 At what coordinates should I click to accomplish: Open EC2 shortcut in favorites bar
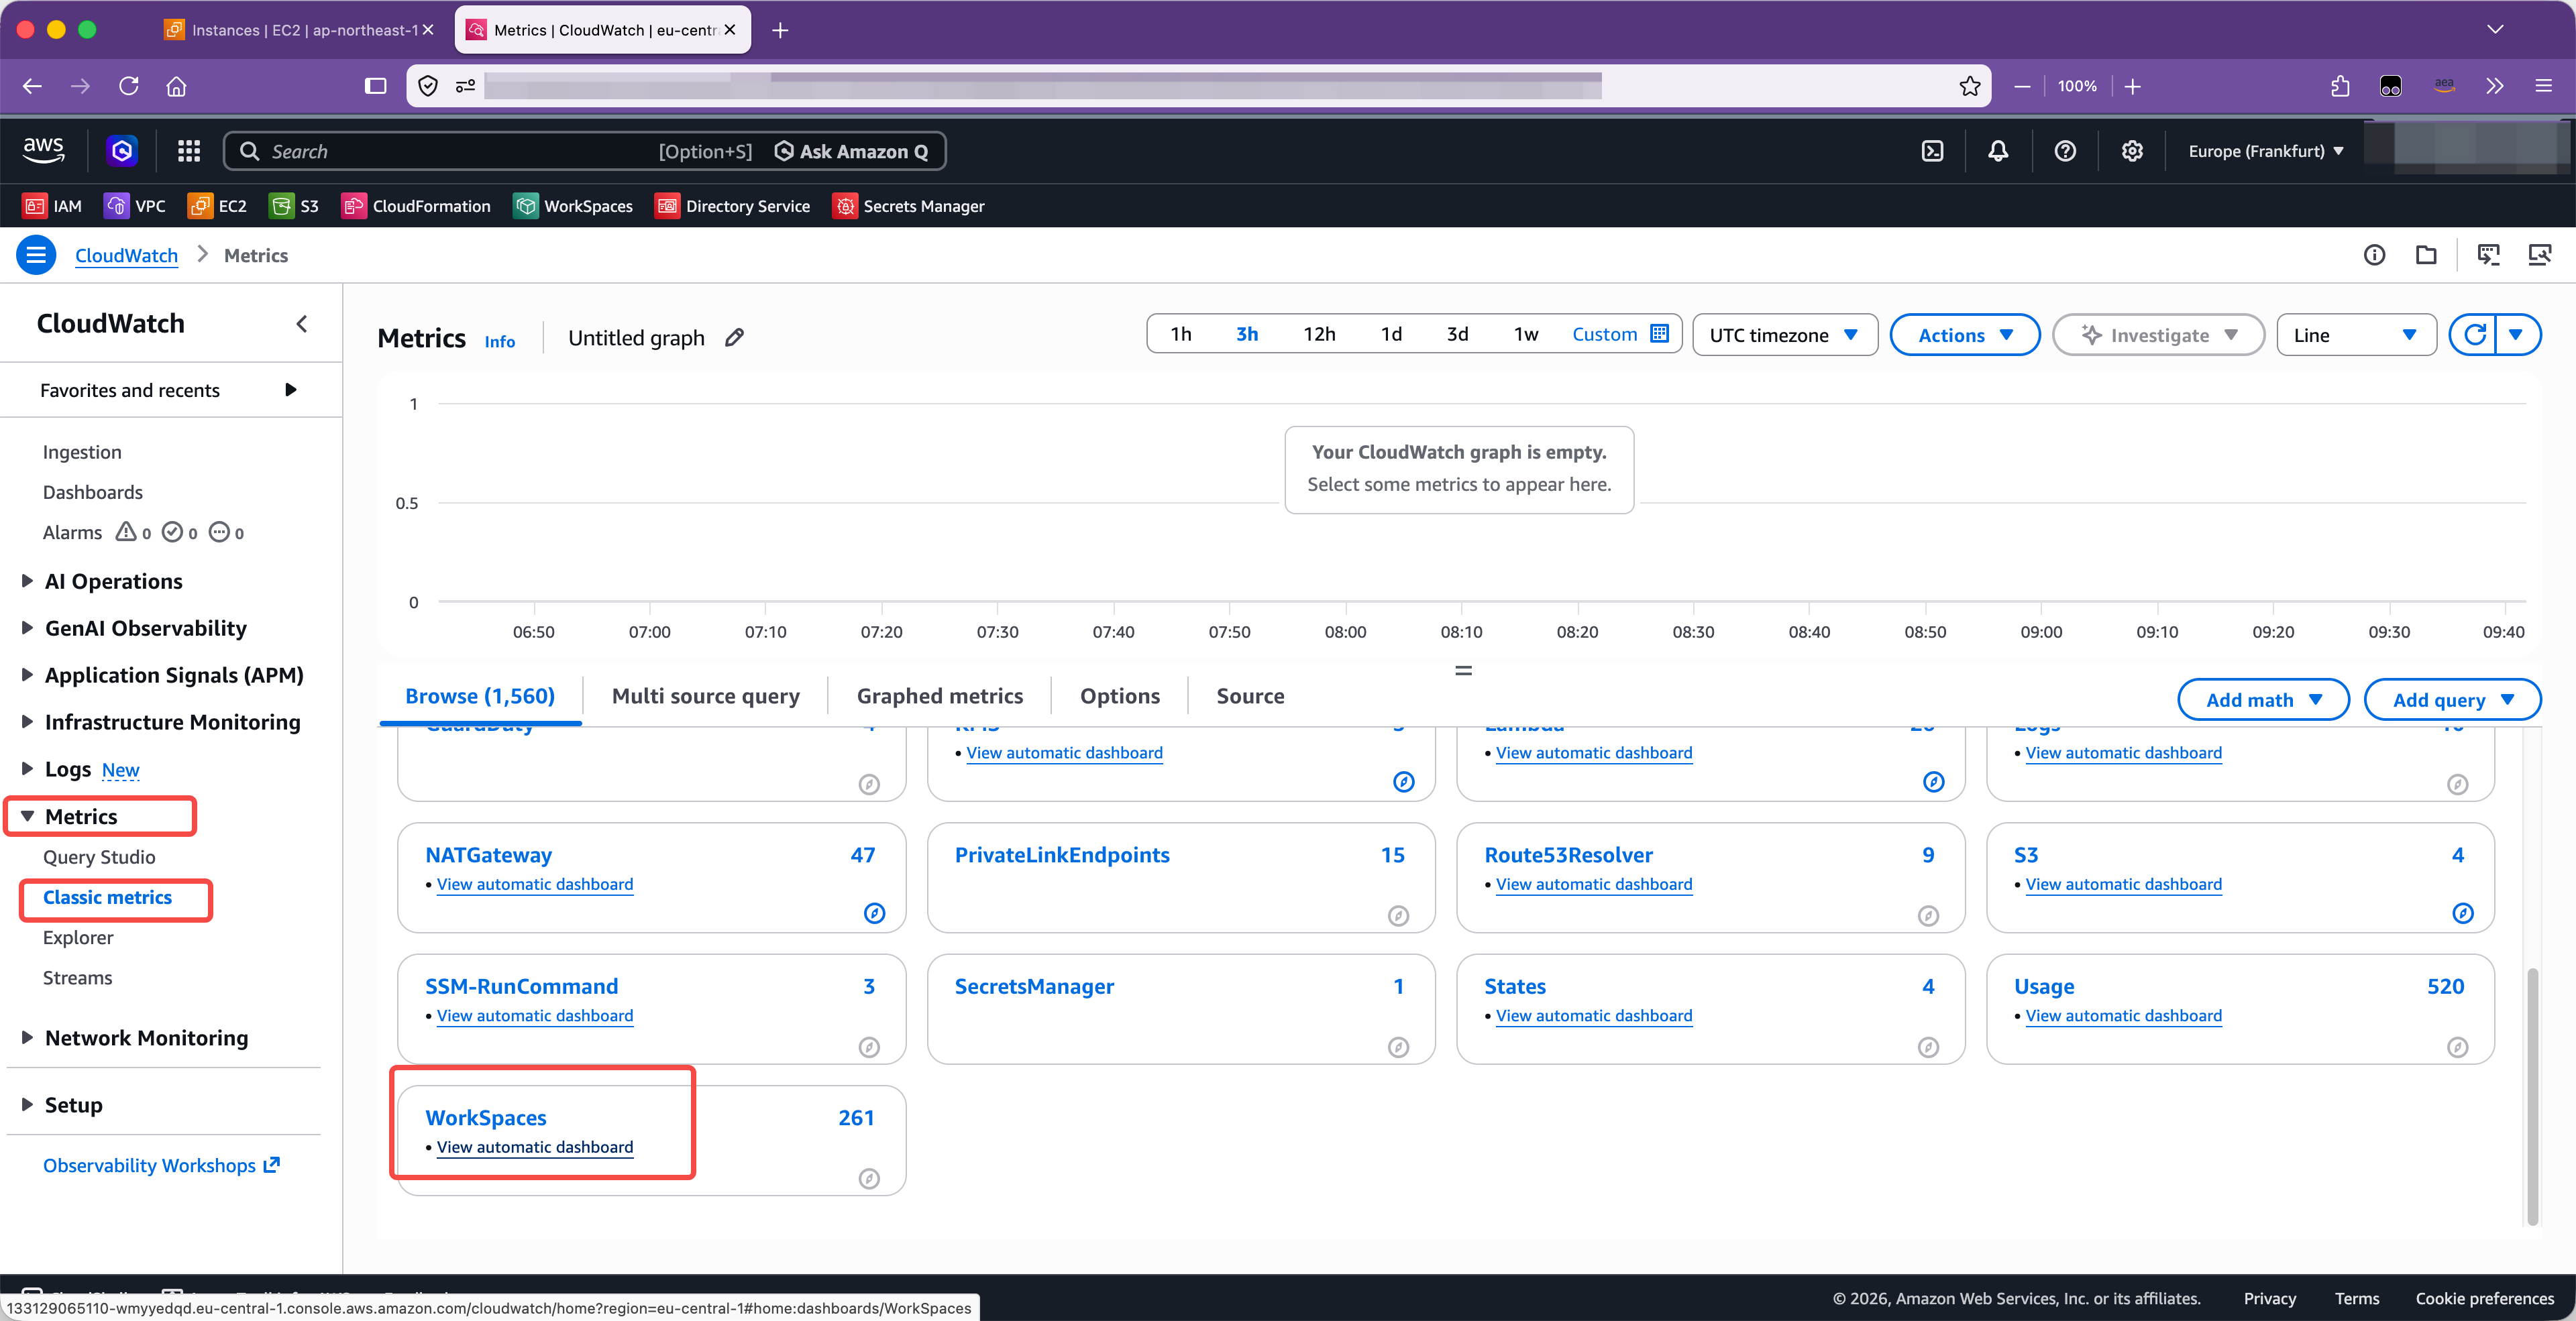pos(217,206)
